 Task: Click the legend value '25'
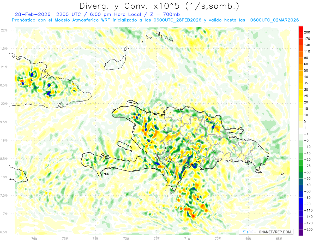coord(306,96)
